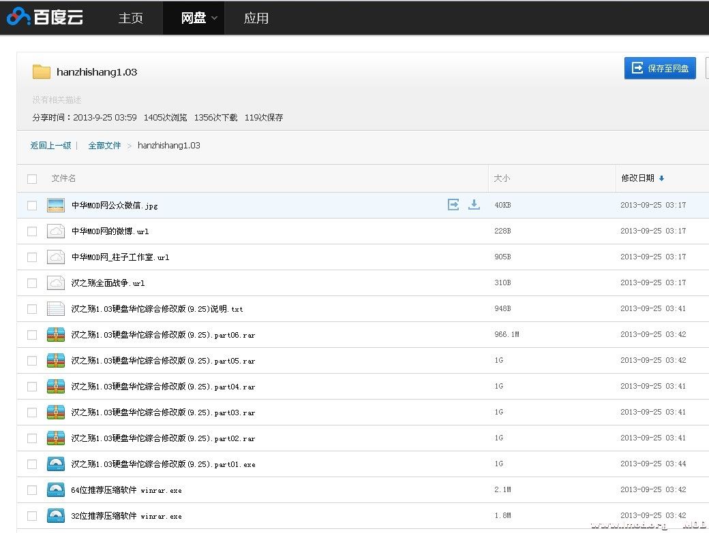The height and width of the screenshot is (533, 709).
Task: Click the url file icon for 汉之殇全面战争.url
Action: pyautogui.click(x=56, y=282)
